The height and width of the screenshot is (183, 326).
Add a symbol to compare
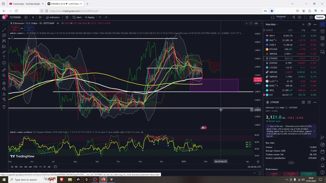(x=26, y=17)
